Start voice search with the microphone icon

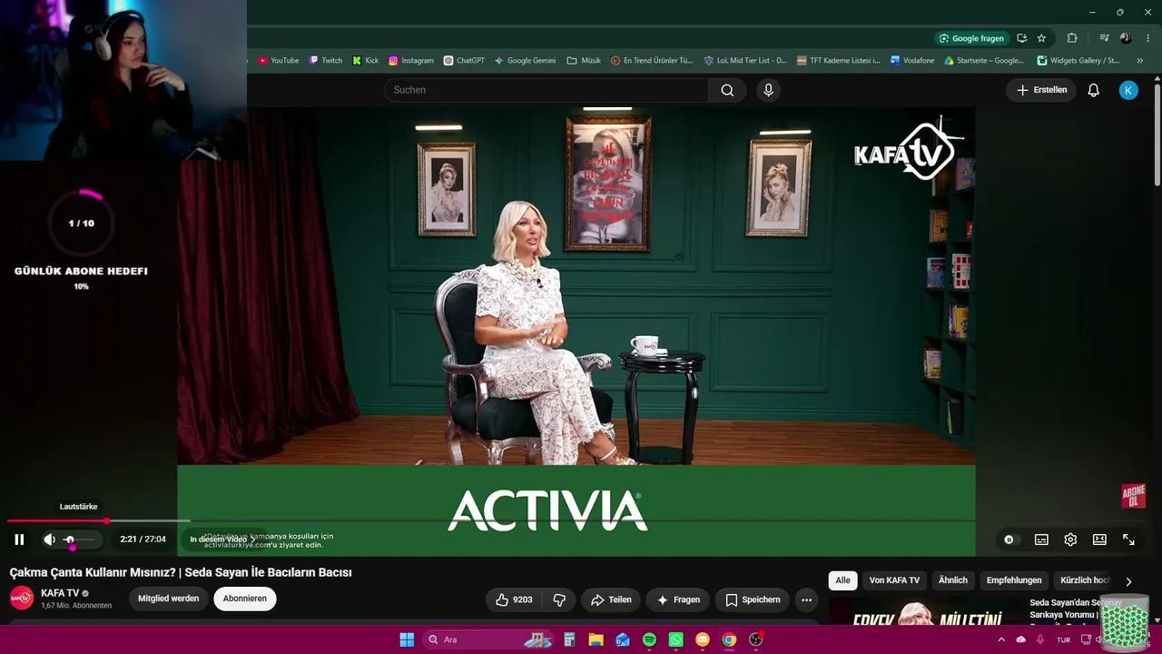coord(768,90)
